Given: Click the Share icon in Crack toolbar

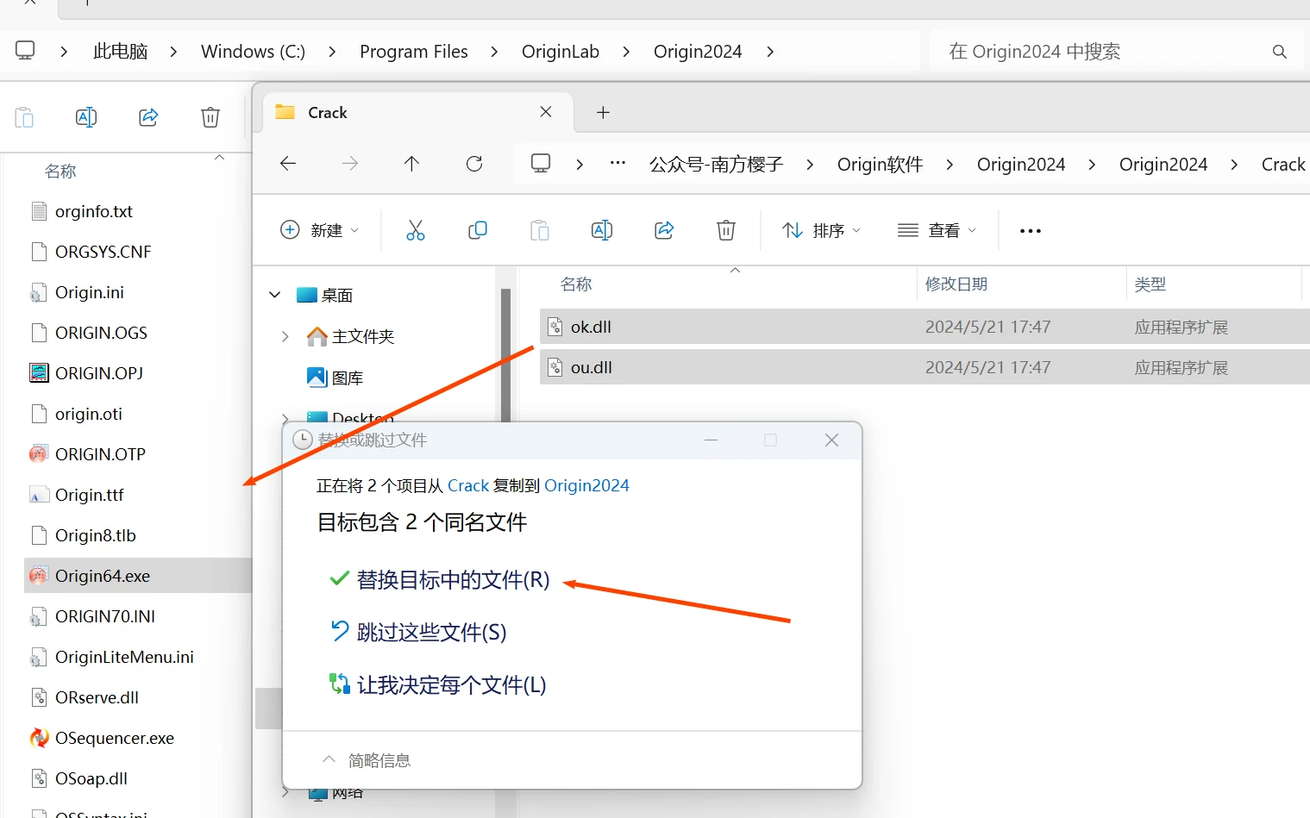Looking at the screenshot, I should click(x=664, y=230).
